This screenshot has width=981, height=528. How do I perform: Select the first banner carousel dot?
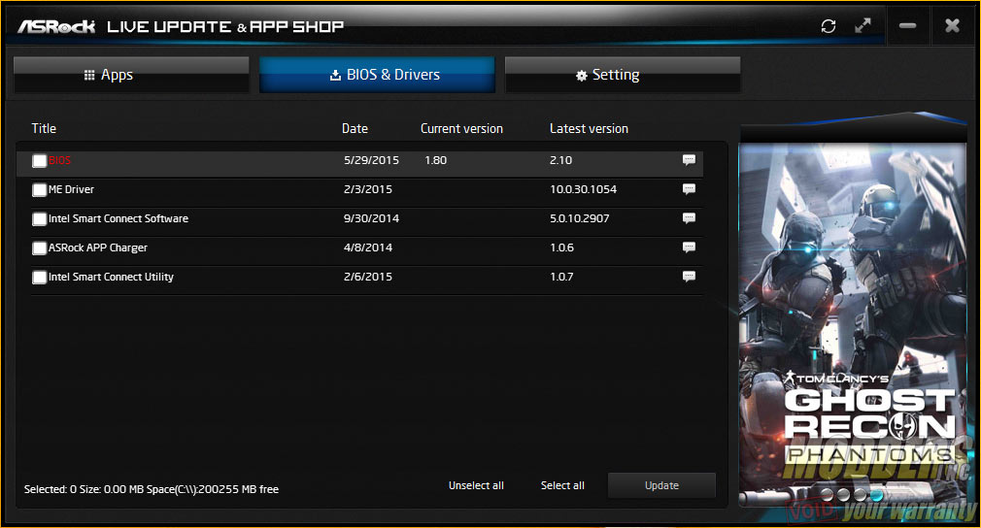828,495
